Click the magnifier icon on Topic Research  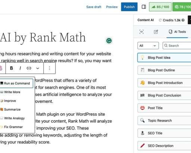point(143,120)
